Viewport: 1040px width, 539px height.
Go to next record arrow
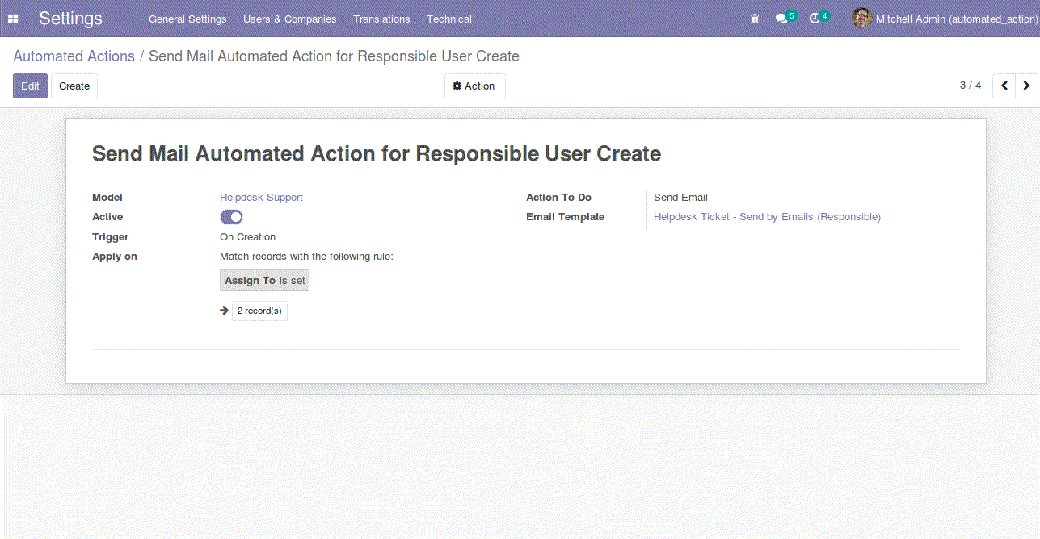click(1026, 86)
